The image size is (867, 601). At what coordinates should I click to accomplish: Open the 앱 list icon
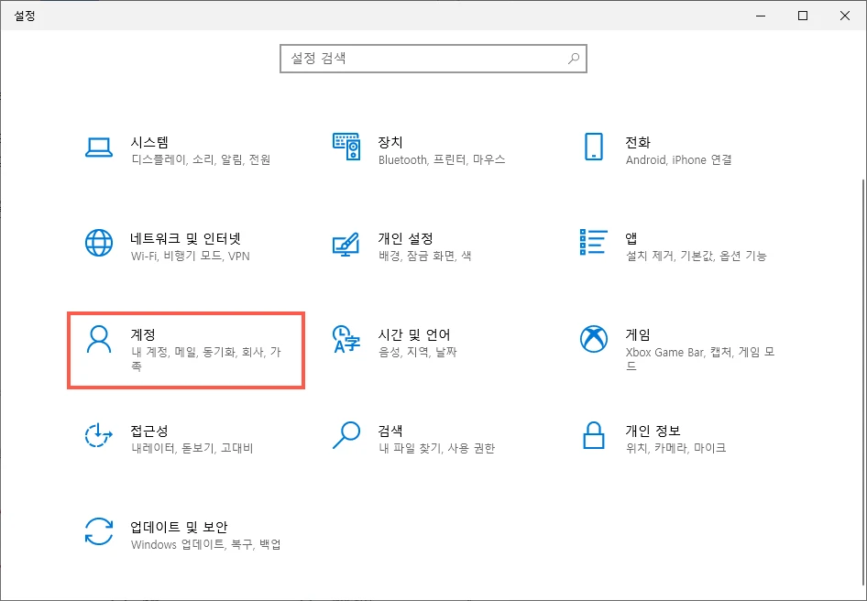594,242
